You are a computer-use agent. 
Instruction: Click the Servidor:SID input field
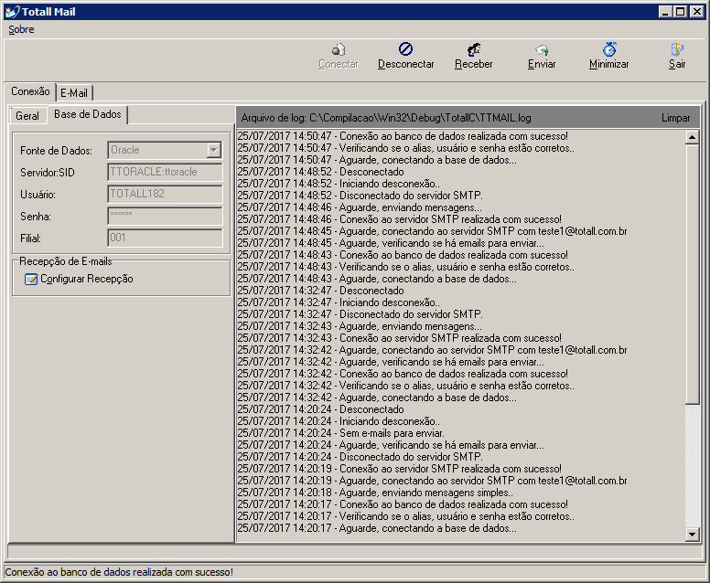pyautogui.click(x=165, y=172)
